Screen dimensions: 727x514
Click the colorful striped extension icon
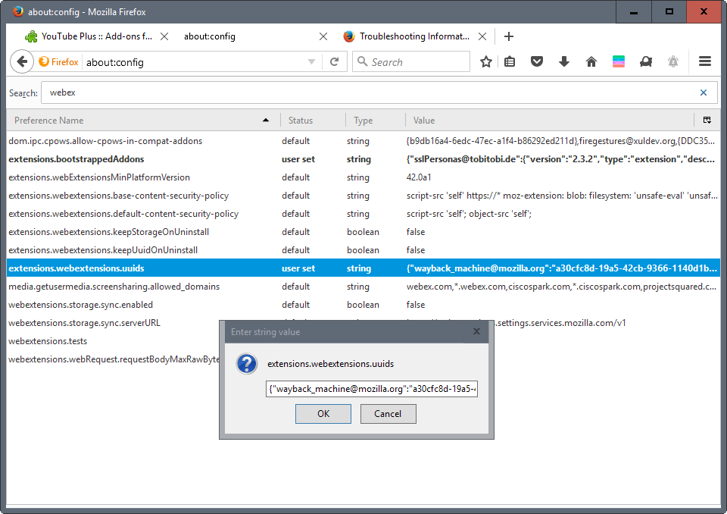click(619, 61)
